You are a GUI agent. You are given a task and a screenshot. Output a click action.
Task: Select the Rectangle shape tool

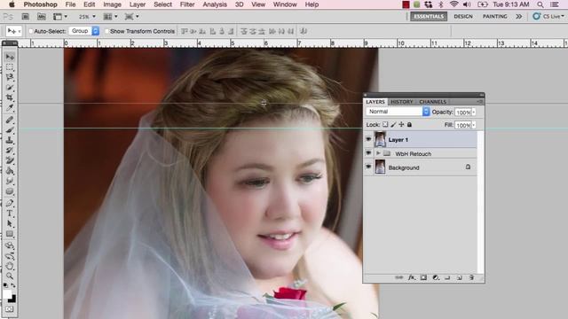click(10, 234)
